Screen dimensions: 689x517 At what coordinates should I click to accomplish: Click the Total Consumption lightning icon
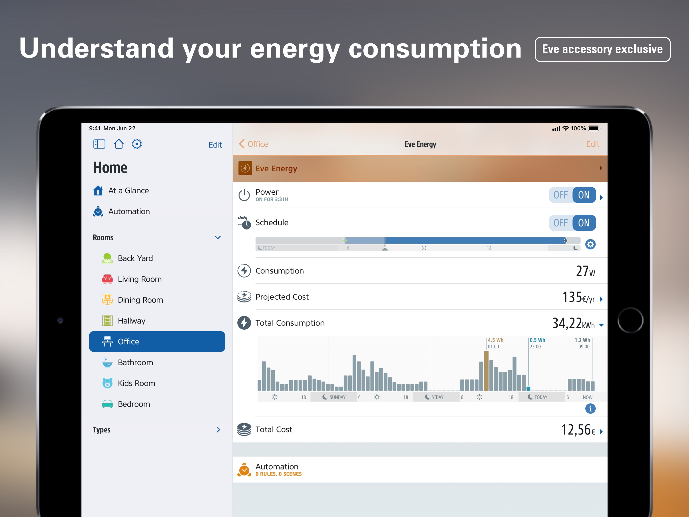pyautogui.click(x=244, y=323)
